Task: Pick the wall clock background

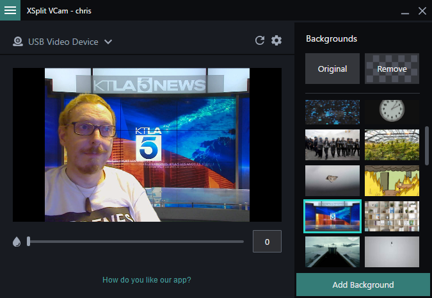Action: (392, 112)
